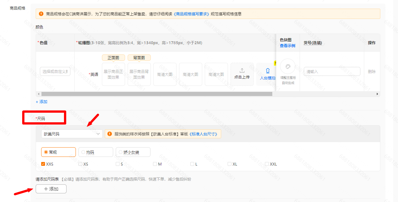
Task: Click the warning icon beside the 欧美人台标准 notice
Action: click(109, 133)
